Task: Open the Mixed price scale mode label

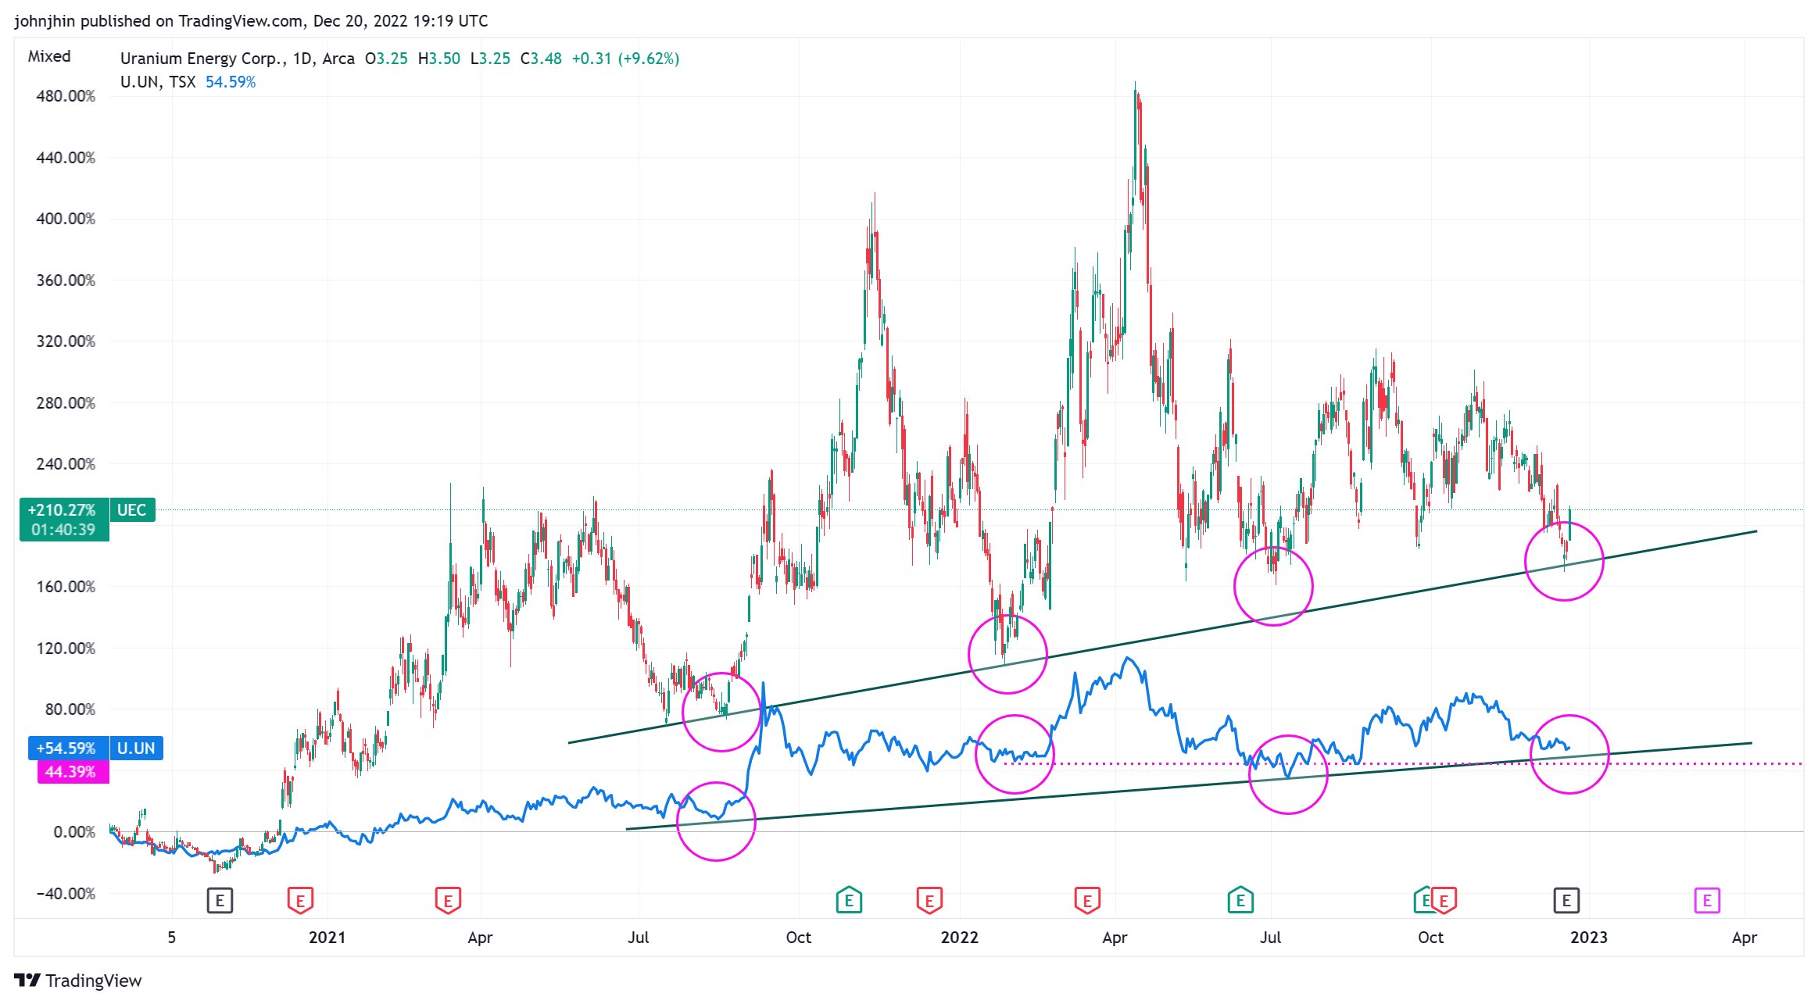Action: pos(49,56)
